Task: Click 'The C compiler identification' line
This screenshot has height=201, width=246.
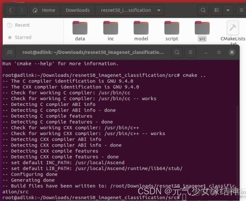Action: click(68, 81)
